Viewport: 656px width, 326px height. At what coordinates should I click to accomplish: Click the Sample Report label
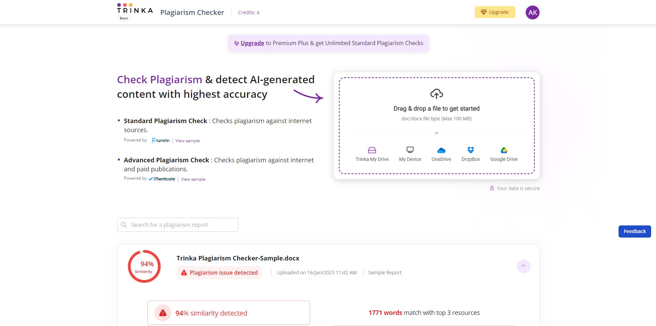tap(385, 273)
